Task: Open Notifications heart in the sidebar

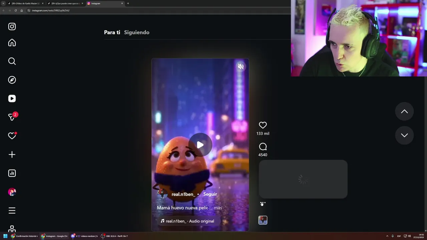Action: pos(12,136)
